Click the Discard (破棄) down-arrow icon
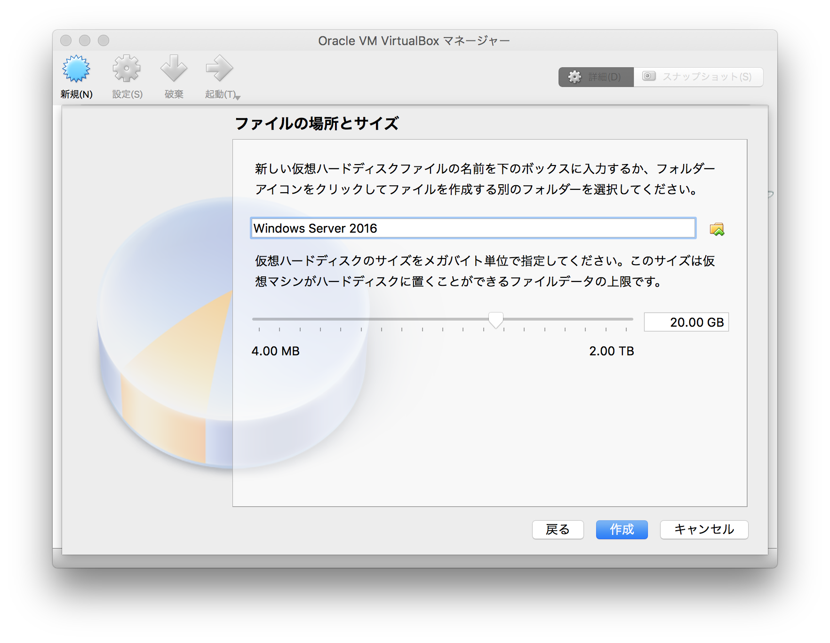Image resolution: width=830 pixels, height=643 pixels. (x=174, y=69)
